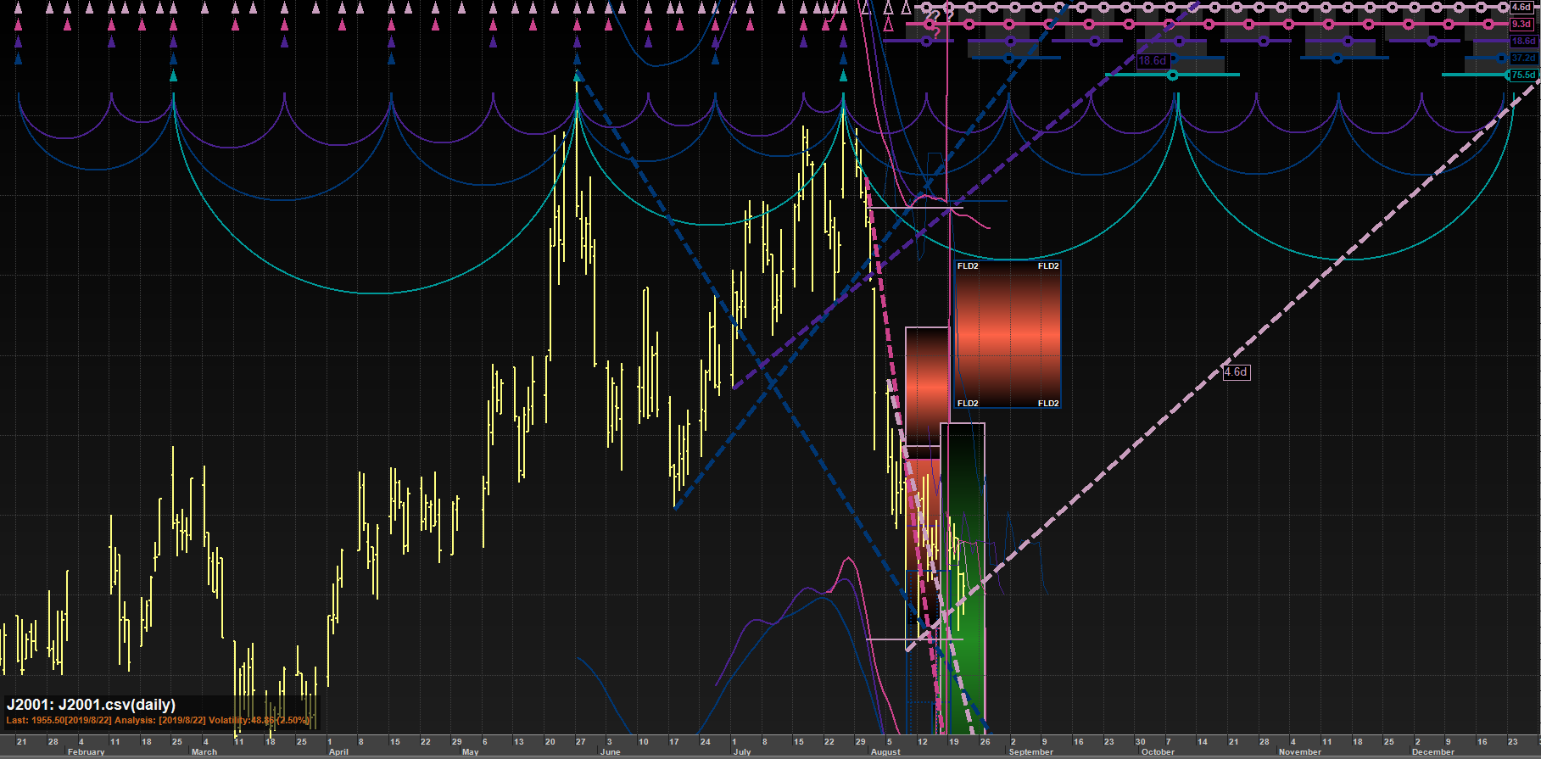Click the top-left FLD2 label on the target box
Screen dimensions: 1541x759
coord(968,266)
